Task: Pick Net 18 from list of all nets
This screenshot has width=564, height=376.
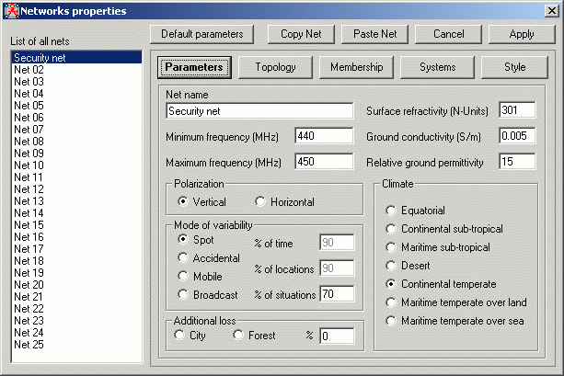Action: coord(29,261)
